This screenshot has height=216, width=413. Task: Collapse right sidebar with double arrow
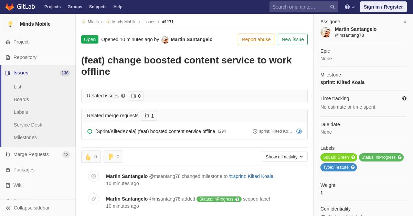click(405, 22)
